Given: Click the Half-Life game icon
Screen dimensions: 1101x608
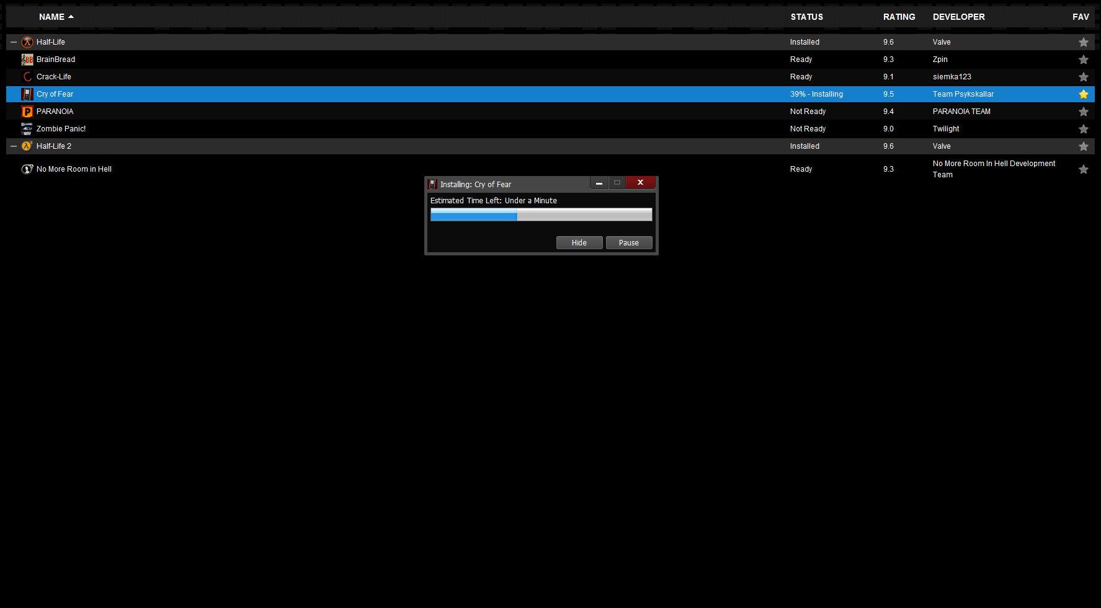Looking at the screenshot, I should [x=27, y=42].
